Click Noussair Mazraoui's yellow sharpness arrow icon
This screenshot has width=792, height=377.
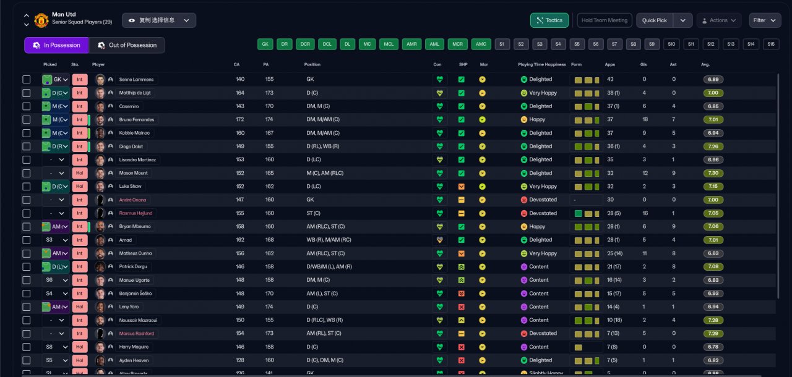461,320
